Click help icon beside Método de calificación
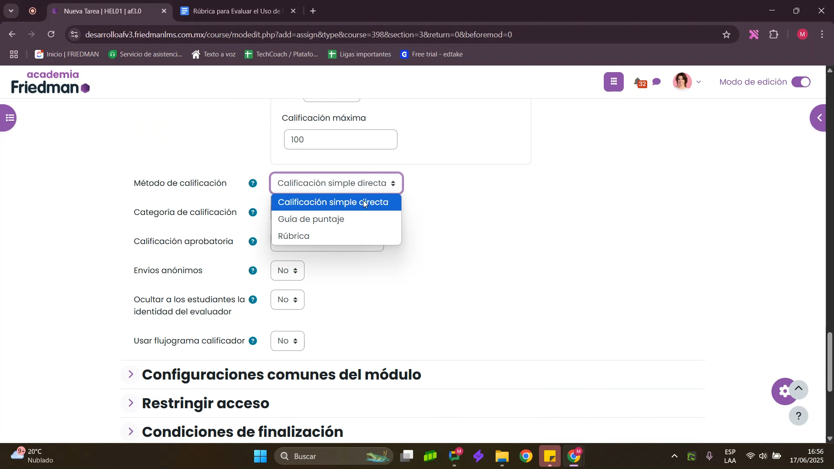Viewport: 834px width, 469px height. coord(253,184)
